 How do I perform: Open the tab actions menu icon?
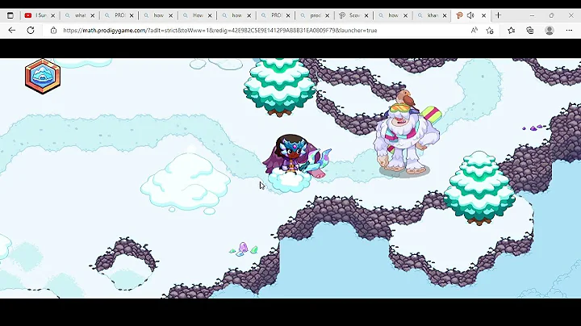[x=10, y=15]
